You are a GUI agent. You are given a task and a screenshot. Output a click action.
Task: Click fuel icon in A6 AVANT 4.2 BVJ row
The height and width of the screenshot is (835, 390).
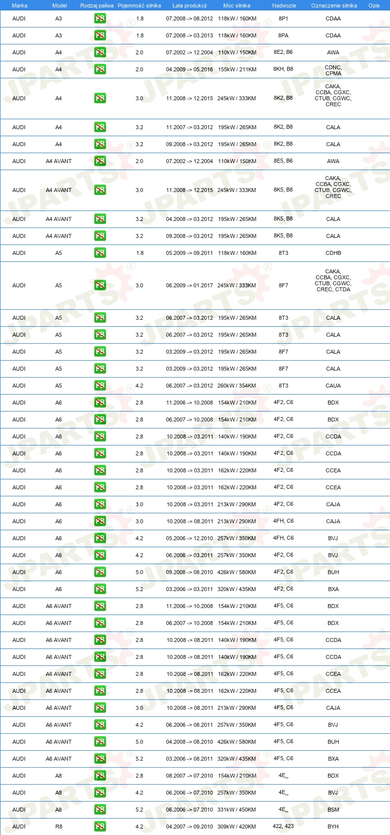(100, 725)
